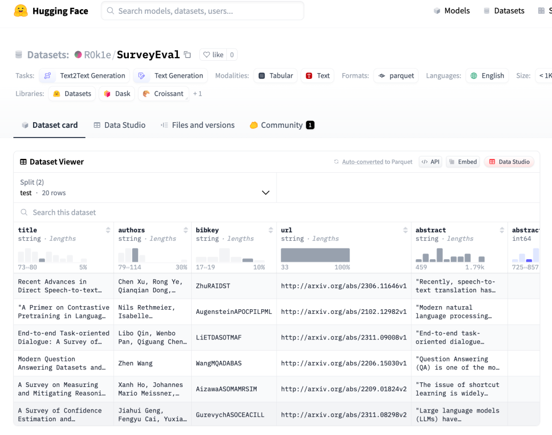The height and width of the screenshot is (435, 552).
Task: Sort by the title column arrows
Action: [x=108, y=230]
